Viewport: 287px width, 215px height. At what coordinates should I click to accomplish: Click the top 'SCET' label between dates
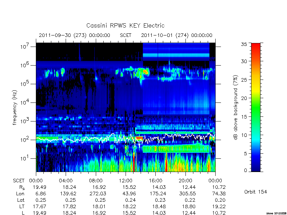(126, 35)
